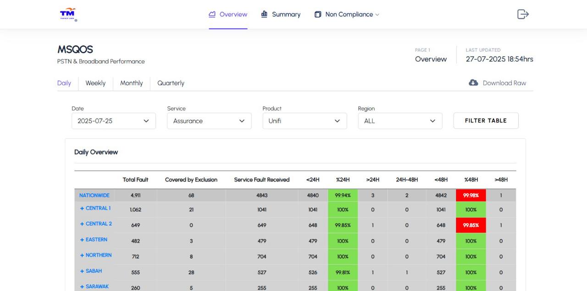Open the Region dropdown set to ALL

pos(400,121)
